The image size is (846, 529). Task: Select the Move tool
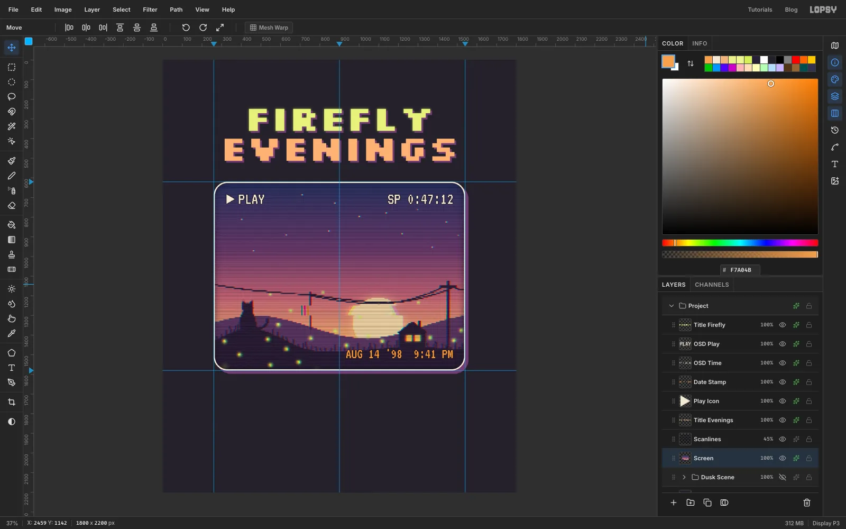click(x=12, y=48)
